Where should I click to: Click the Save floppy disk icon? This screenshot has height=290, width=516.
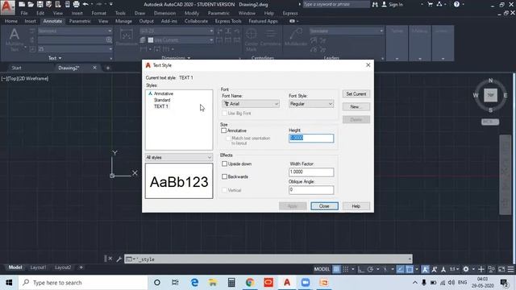40,4
